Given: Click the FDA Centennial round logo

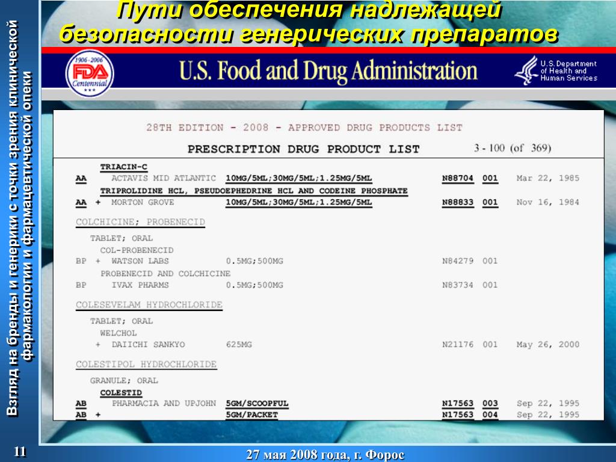Looking at the screenshot, I should pos(90,73).
